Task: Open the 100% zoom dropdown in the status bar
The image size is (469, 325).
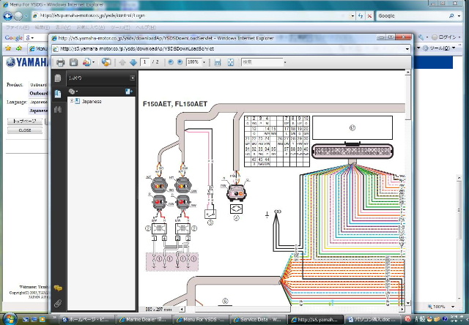Action: click(453, 307)
